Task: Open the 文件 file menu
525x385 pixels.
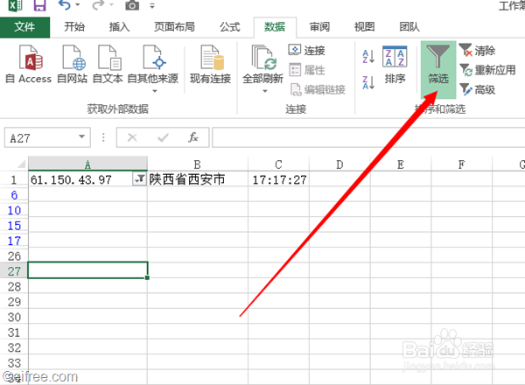Action: tap(24, 27)
